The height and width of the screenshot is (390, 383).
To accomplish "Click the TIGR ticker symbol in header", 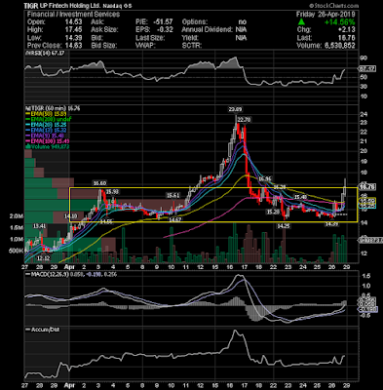I will tap(31, 6).
